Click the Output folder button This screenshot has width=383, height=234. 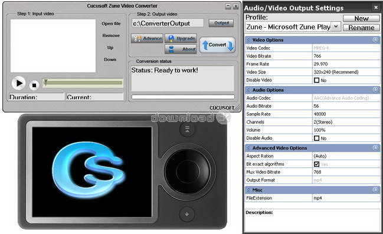click(x=221, y=23)
